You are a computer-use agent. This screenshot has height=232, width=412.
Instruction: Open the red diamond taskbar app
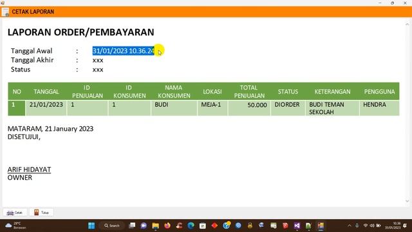coord(214,226)
